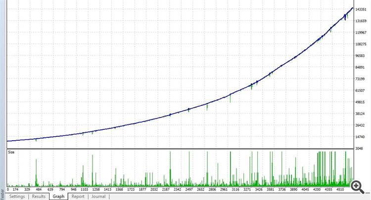Click the X-axis label 174
The height and width of the screenshot is (200, 371).
point(16,189)
